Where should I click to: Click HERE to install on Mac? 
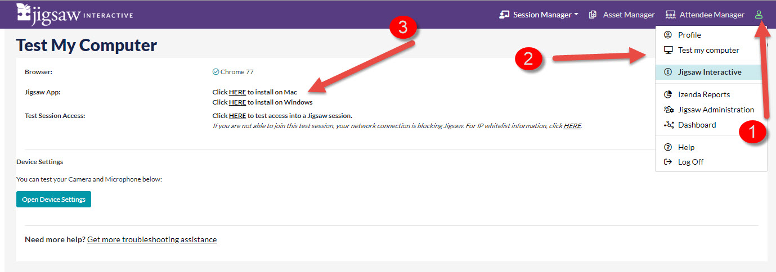pyautogui.click(x=237, y=92)
